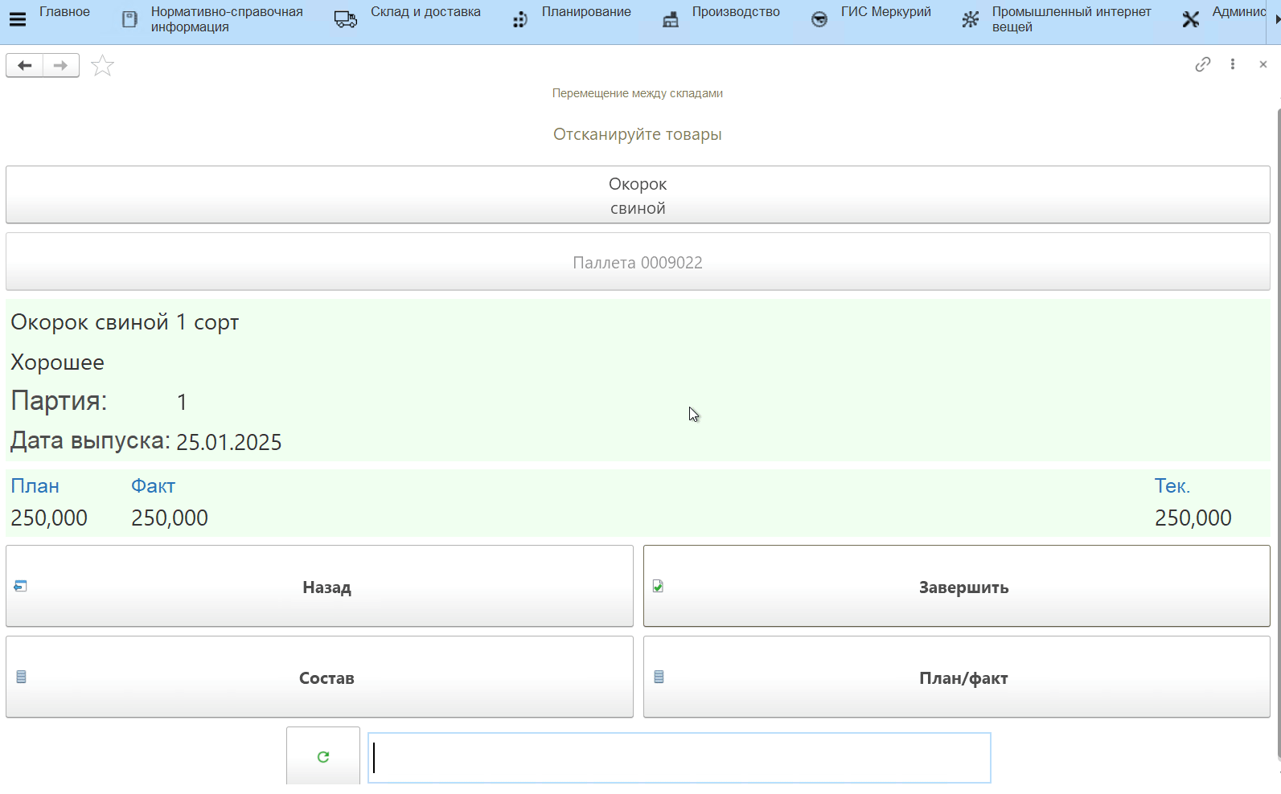Open the three-dot more options menu
Viewport: 1281px width, 794px height.
[1232, 64]
